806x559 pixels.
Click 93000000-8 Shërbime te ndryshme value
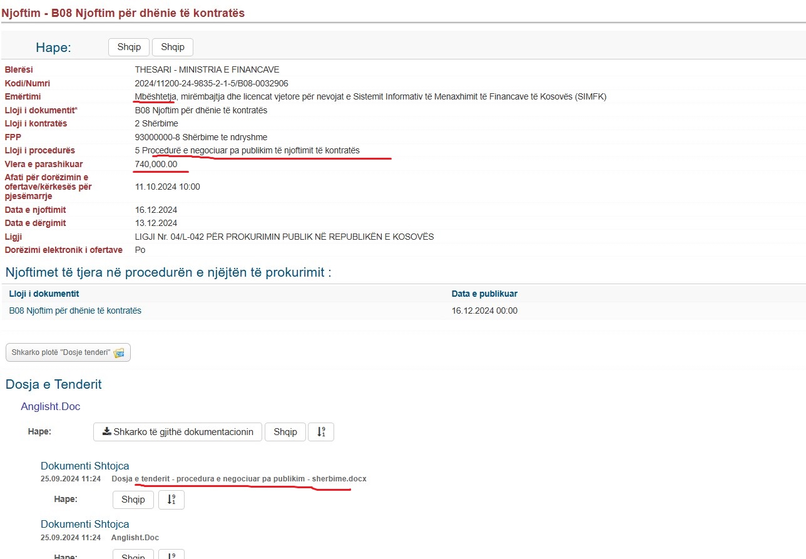(x=201, y=137)
